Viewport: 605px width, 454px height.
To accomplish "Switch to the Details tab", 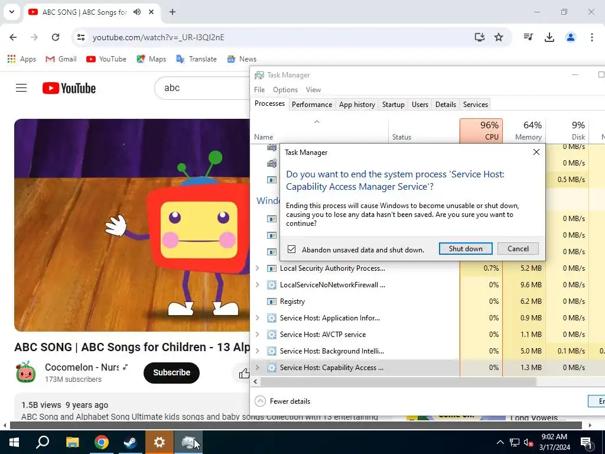I will tap(445, 105).
